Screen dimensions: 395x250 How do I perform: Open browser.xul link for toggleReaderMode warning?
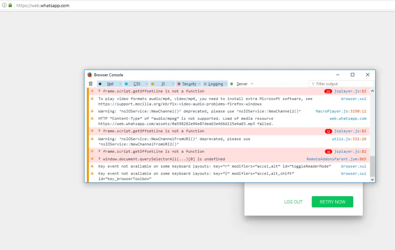(x=353, y=166)
